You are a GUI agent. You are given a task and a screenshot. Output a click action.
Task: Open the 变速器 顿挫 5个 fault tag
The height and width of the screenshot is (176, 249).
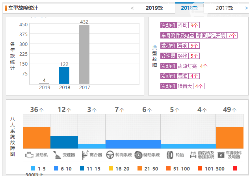click(x=180, y=56)
